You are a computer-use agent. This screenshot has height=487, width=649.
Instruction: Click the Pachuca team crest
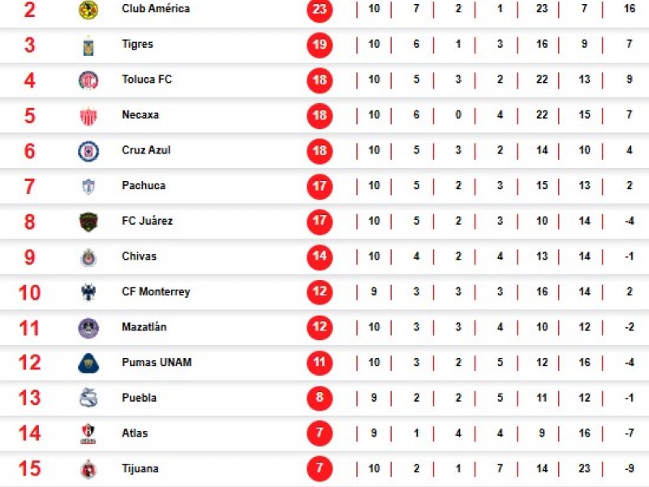pyautogui.click(x=88, y=186)
